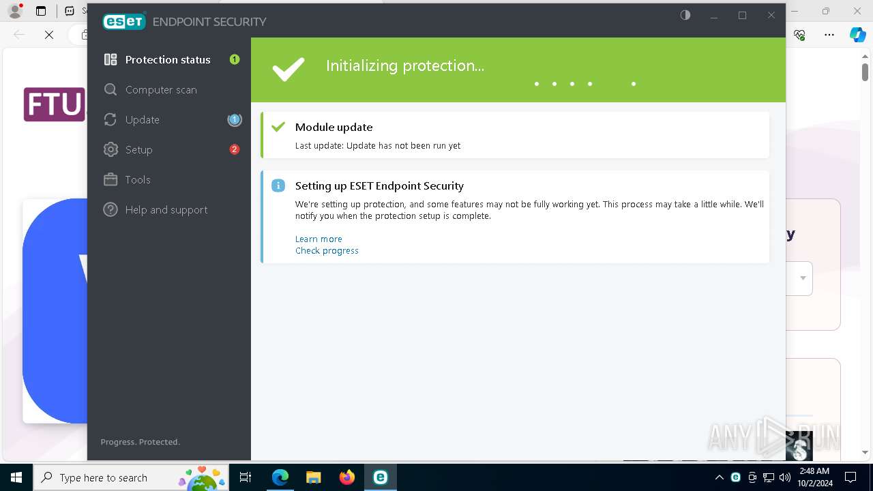This screenshot has width=873, height=491.
Task: Click the blue info icon on setup card
Action: (x=278, y=185)
